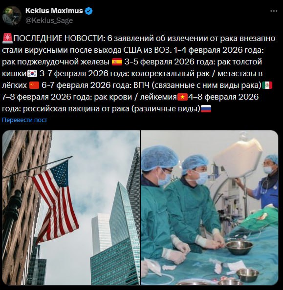Click the red siren emoji
This screenshot has width=283, height=290.
(7, 39)
